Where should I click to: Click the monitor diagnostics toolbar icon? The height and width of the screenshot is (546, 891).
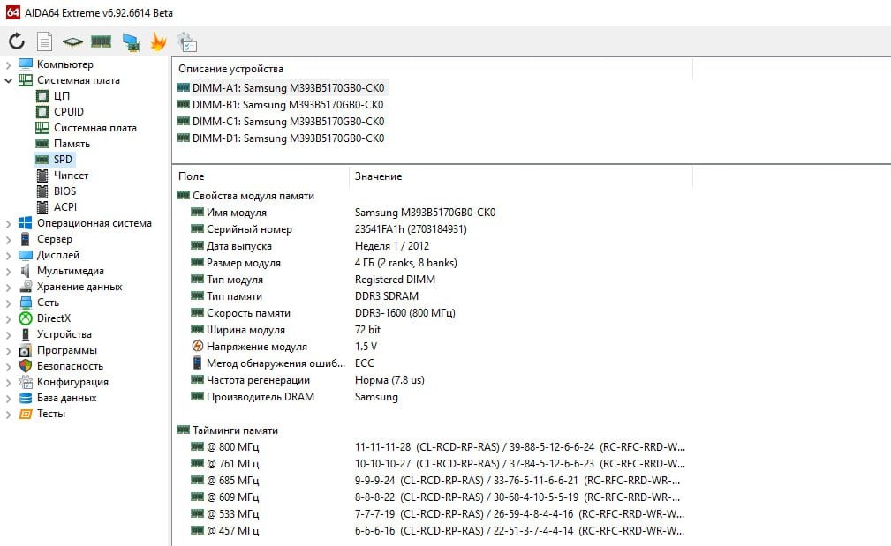coord(131,42)
